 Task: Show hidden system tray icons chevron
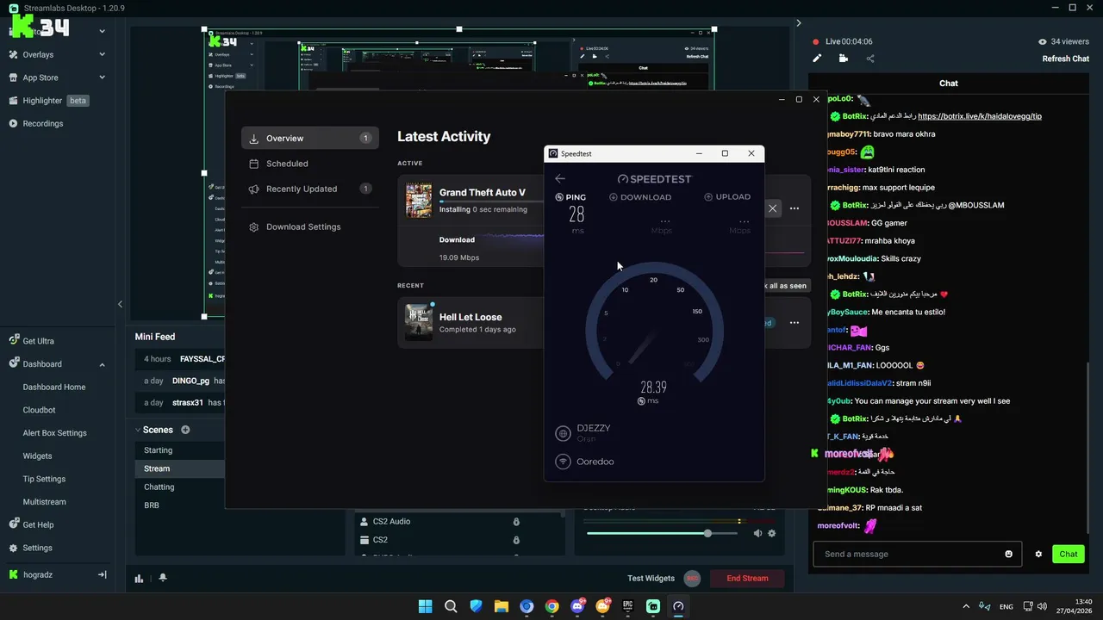coord(966,606)
